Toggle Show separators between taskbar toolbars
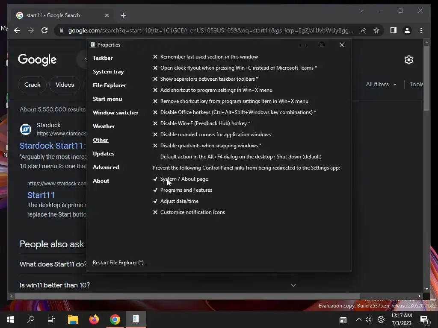Image resolution: width=438 pixels, height=328 pixels. click(x=205, y=79)
